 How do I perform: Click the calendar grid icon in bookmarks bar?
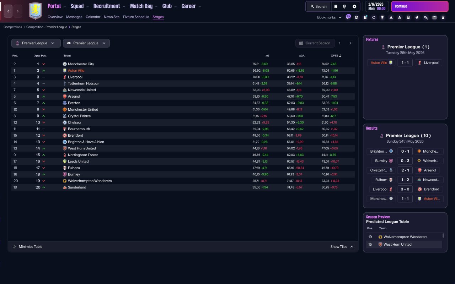(x=434, y=17)
